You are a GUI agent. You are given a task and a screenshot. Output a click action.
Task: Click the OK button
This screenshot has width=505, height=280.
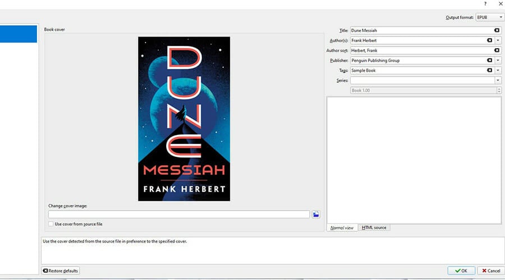(x=461, y=270)
